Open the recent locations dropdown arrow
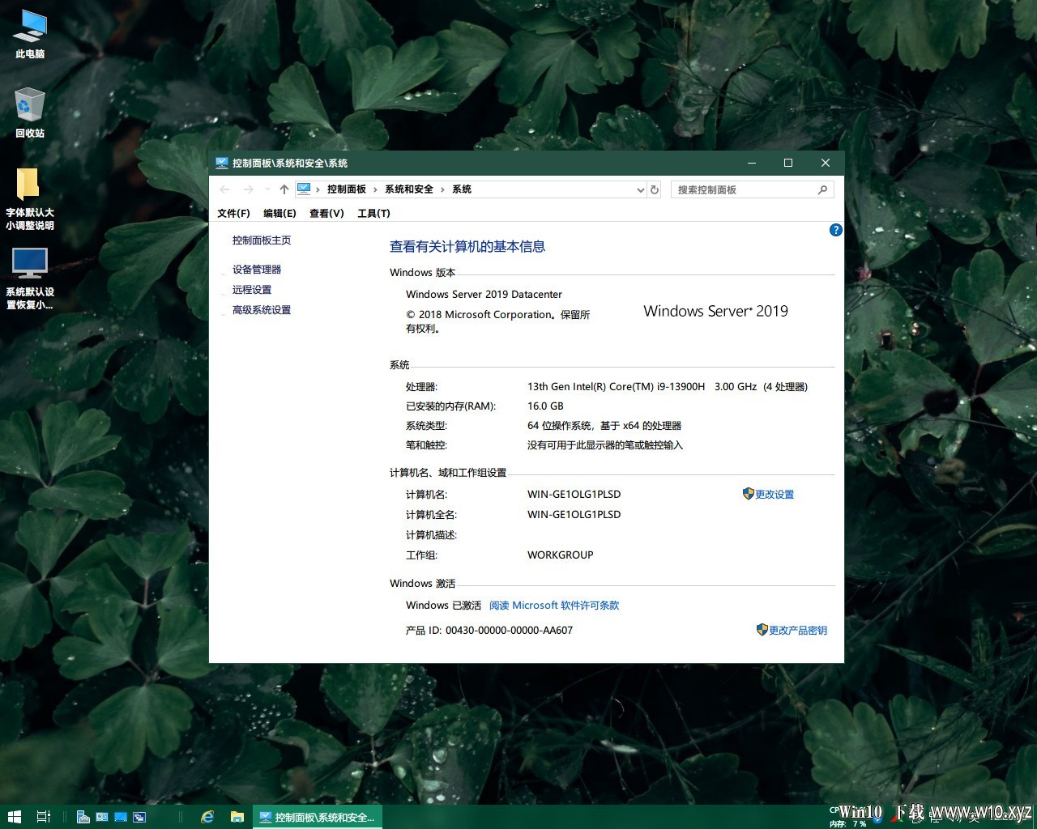 [267, 189]
